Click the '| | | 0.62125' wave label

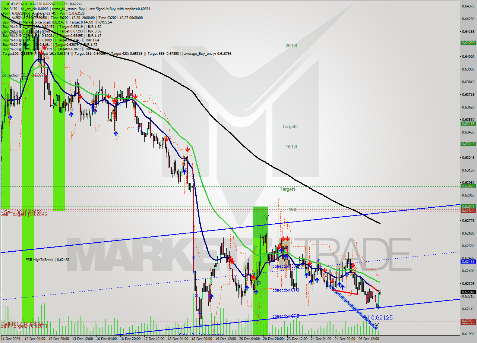(377, 318)
